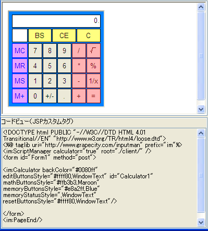Click the '<form id="Form1" method="post">' line
The height and width of the screenshot is (231, 208).
click(50, 157)
